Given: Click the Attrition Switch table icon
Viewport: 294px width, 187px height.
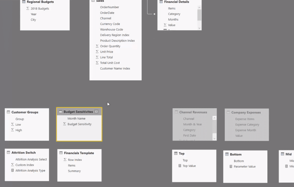Looking at the screenshot, I should click(x=9, y=152).
